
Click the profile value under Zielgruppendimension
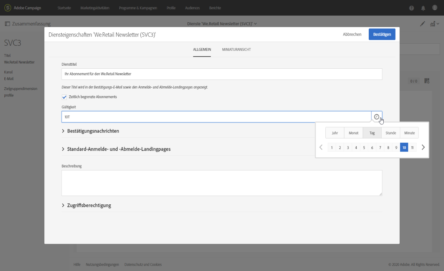(9, 95)
